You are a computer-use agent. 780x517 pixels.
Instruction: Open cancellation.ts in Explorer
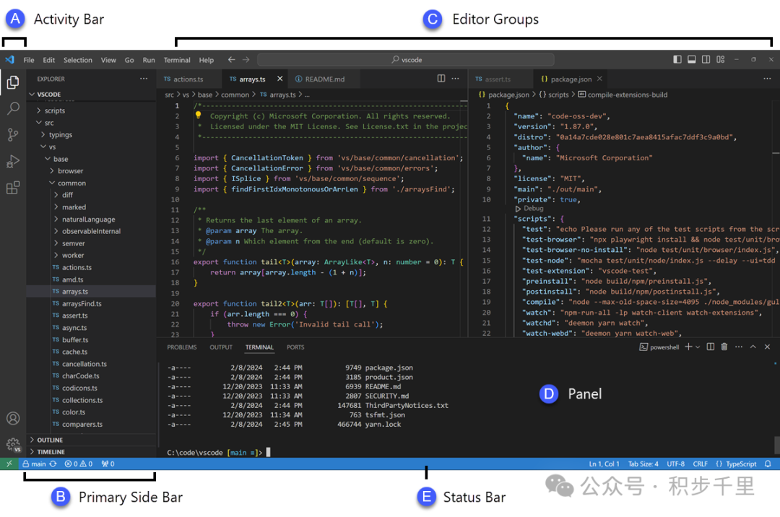(x=91, y=364)
